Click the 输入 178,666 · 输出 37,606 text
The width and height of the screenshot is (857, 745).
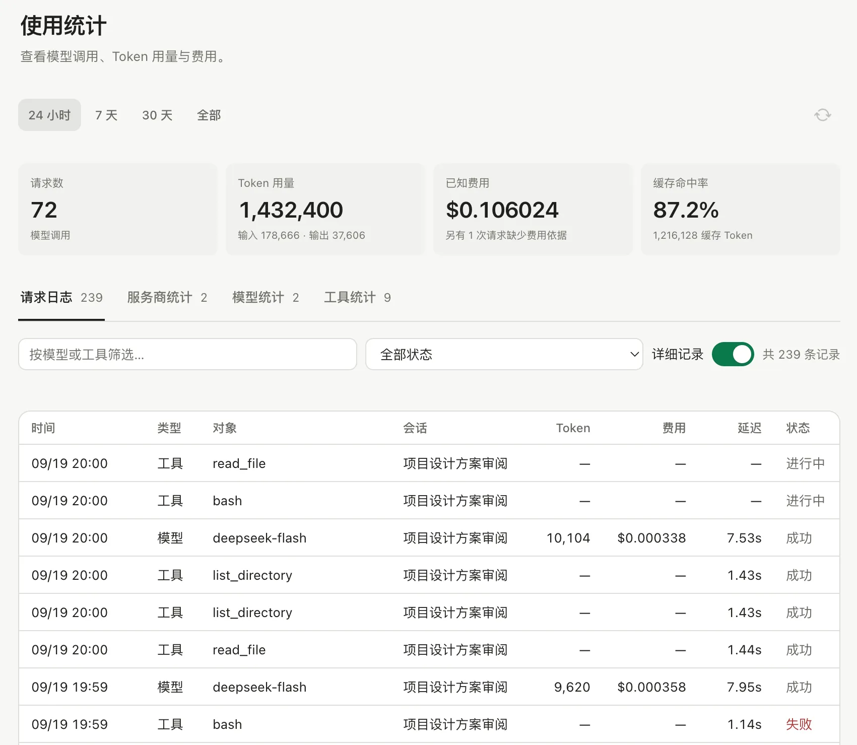(301, 235)
